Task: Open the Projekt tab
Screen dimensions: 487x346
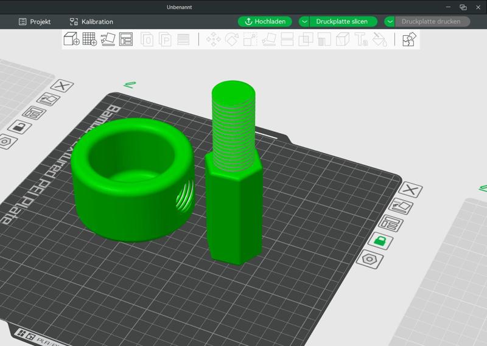Action: click(x=35, y=21)
